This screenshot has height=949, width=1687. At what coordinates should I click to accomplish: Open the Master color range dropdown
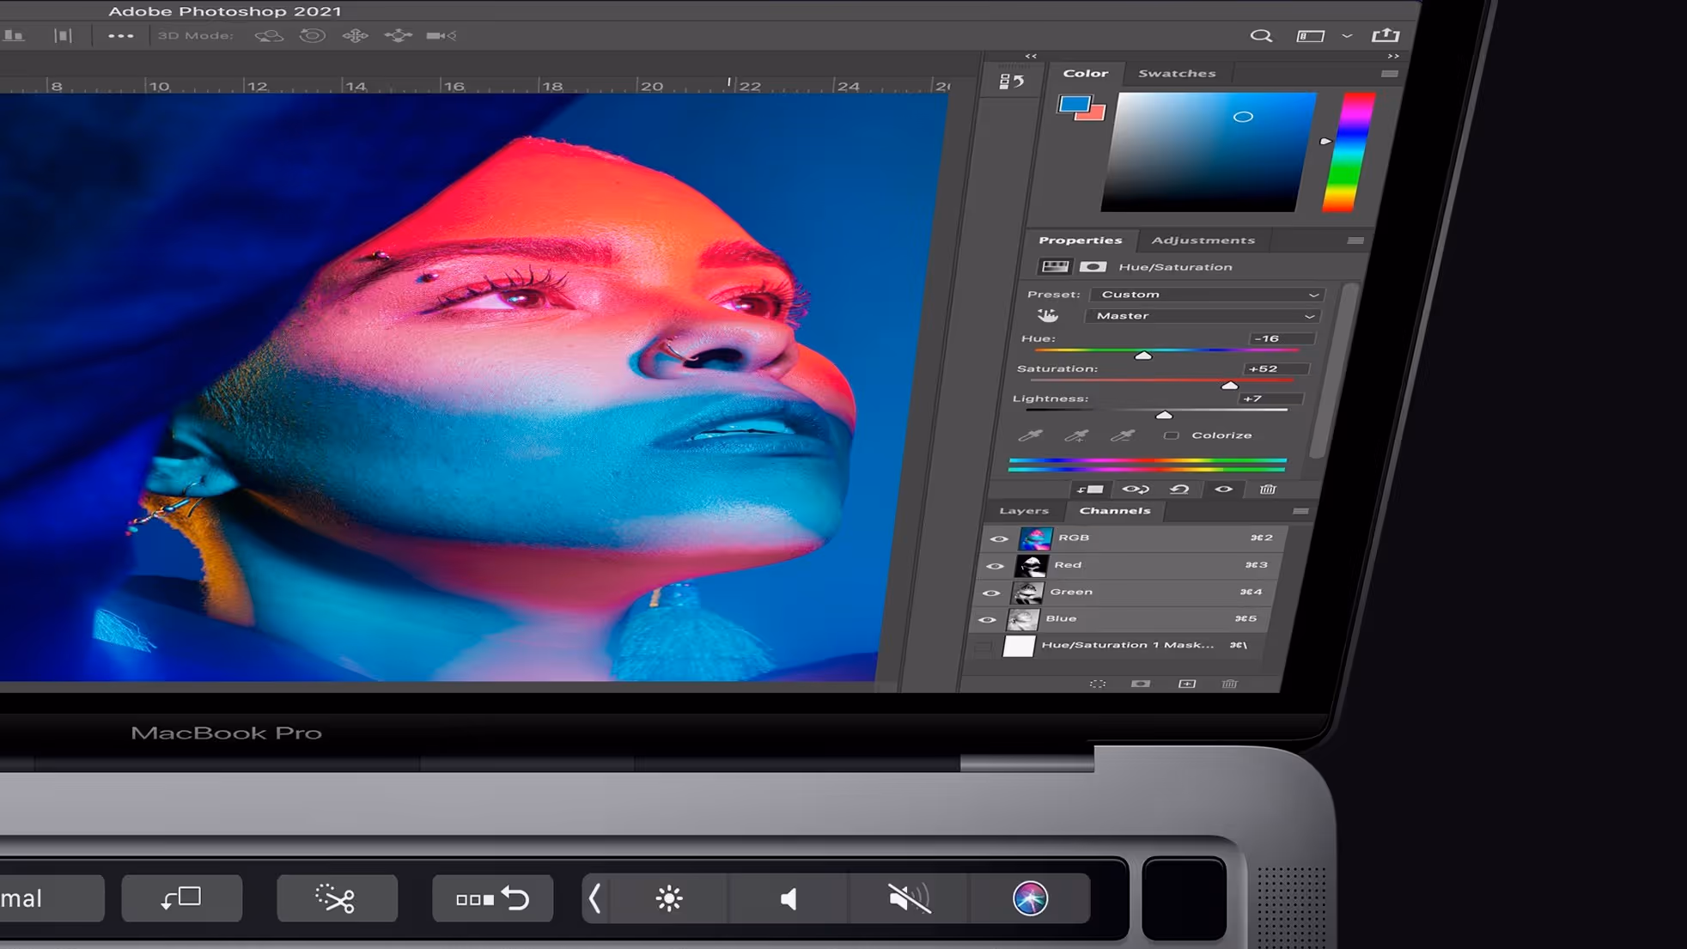click(x=1201, y=316)
